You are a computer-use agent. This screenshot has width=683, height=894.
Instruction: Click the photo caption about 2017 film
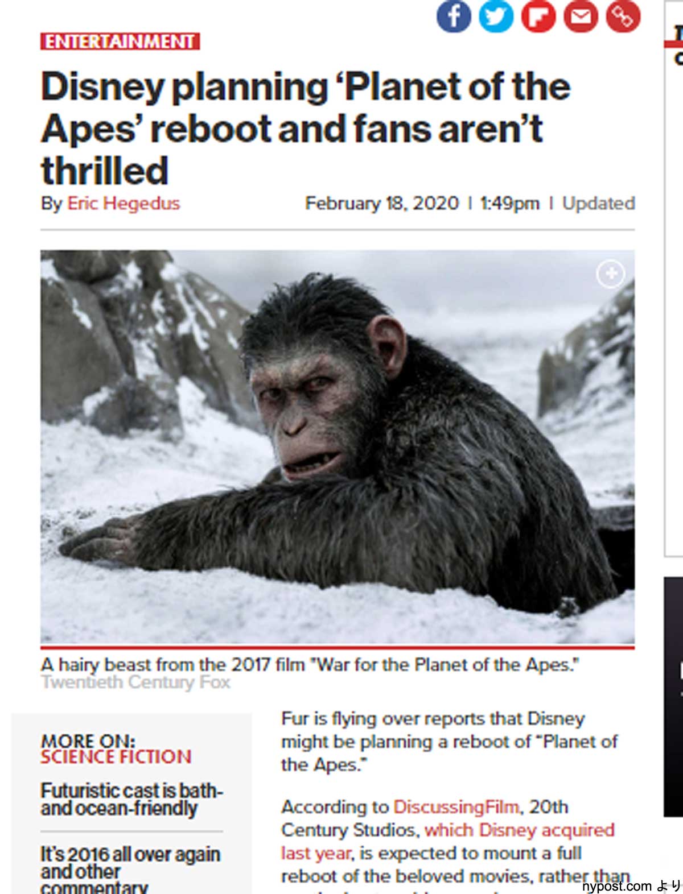(x=310, y=664)
